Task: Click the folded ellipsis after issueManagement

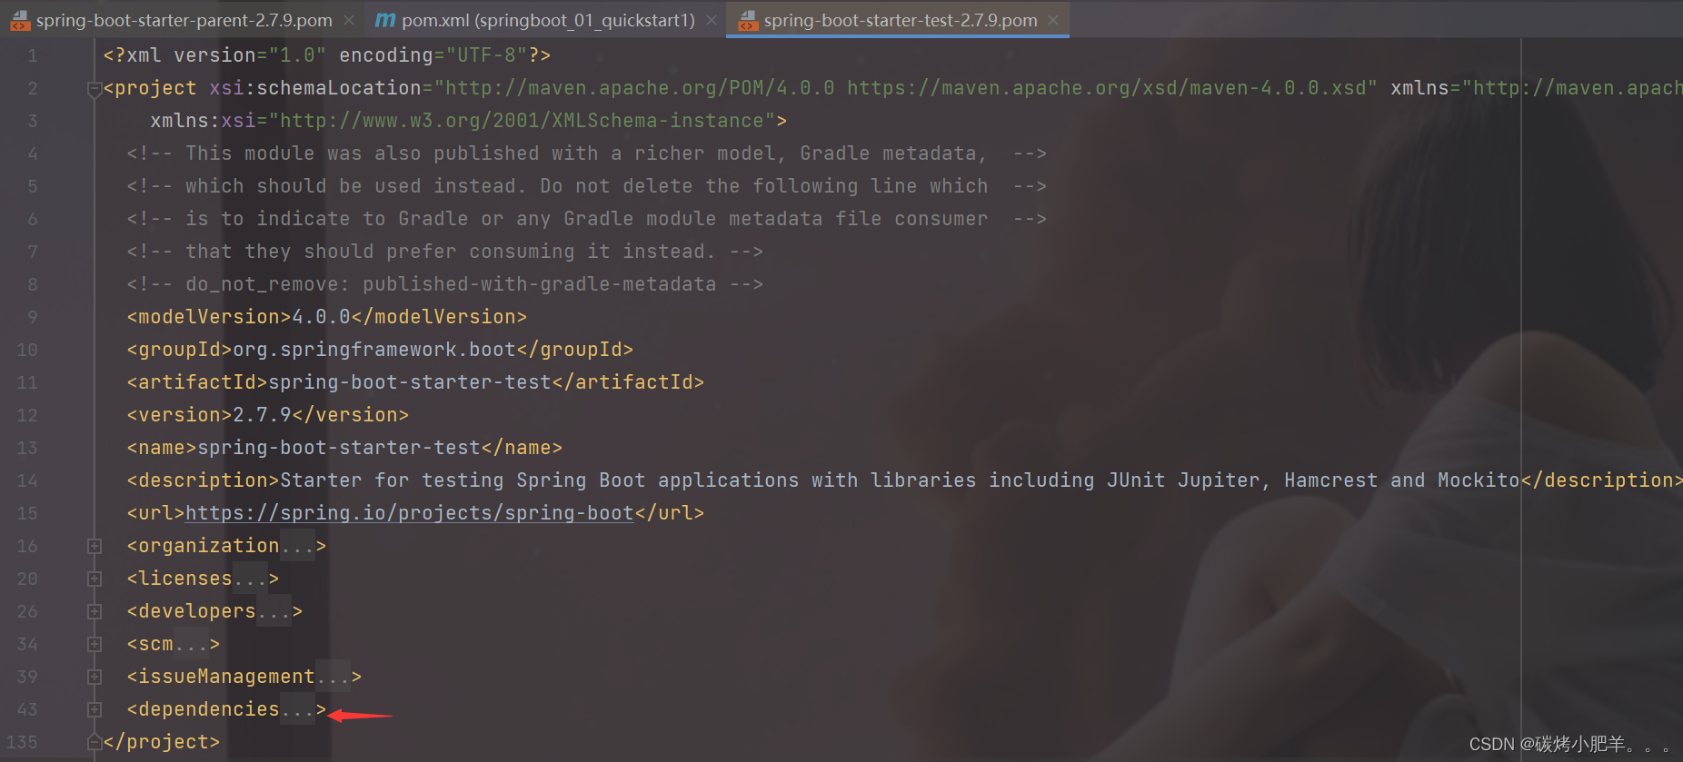Action: point(333,677)
